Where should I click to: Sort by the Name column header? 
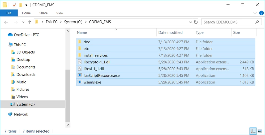tap(82, 32)
